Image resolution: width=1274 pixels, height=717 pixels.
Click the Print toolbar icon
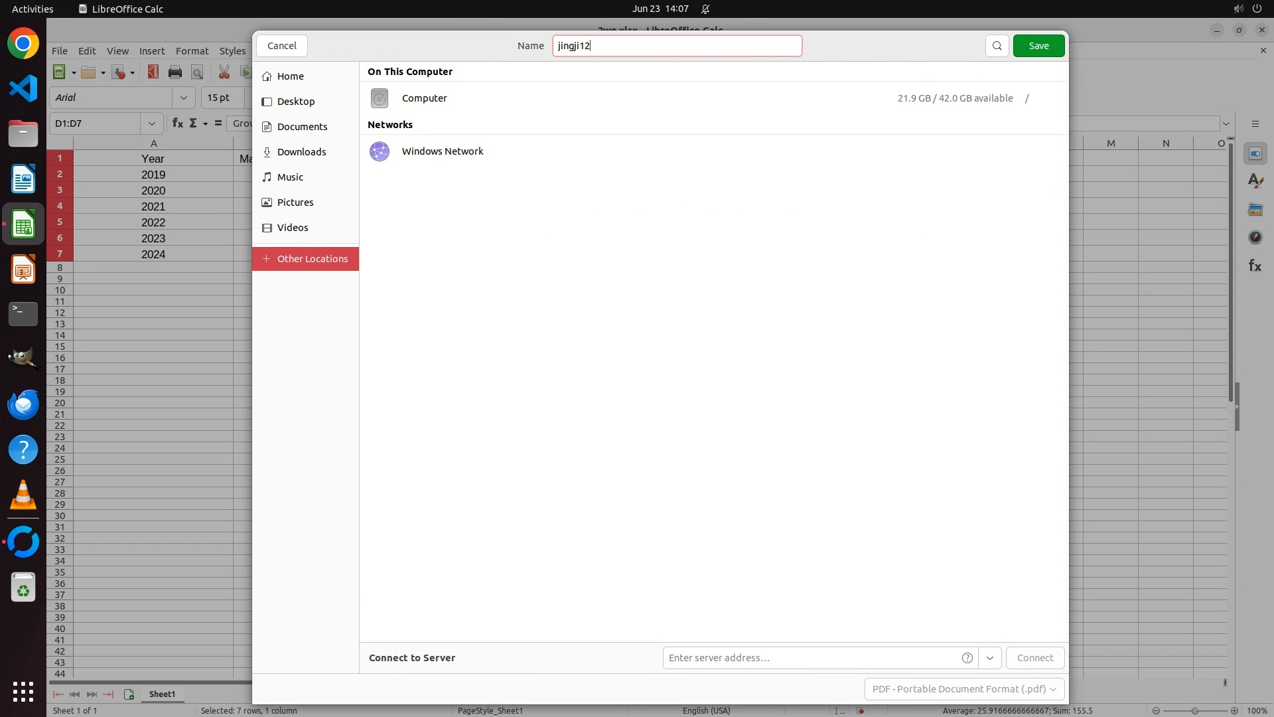(x=175, y=72)
